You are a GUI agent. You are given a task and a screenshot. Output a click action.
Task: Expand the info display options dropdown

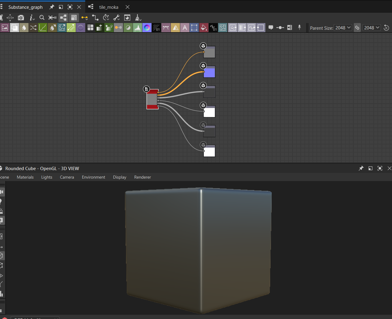pyautogui.click(x=32, y=18)
